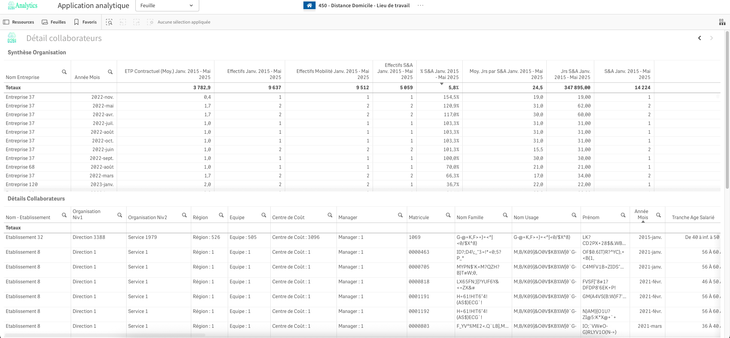Open the smart search selection tool

(x=109, y=22)
